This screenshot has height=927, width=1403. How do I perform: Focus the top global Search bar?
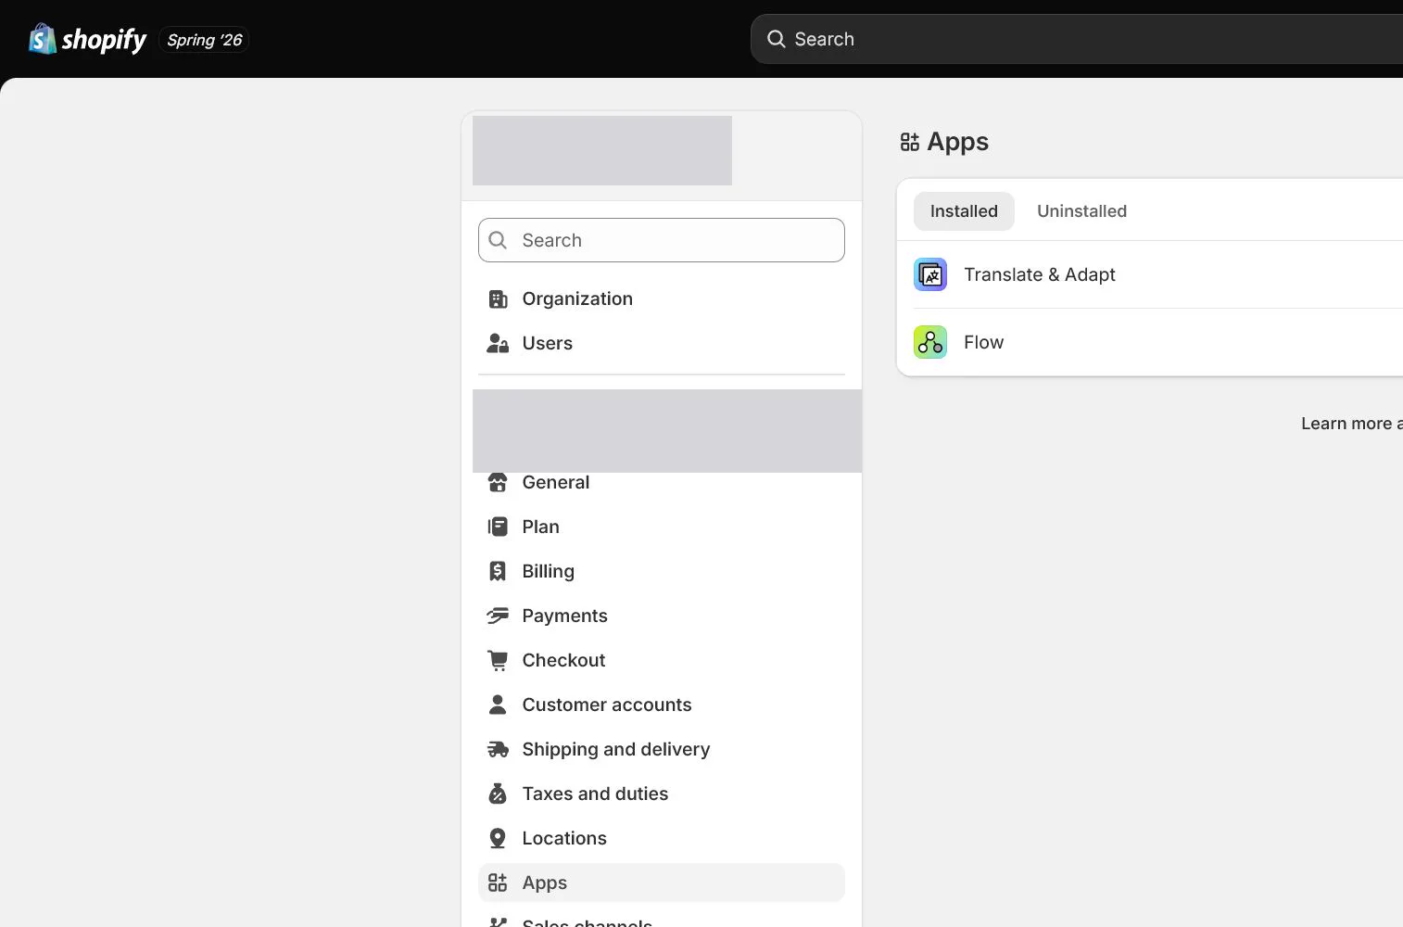[1076, 39]
